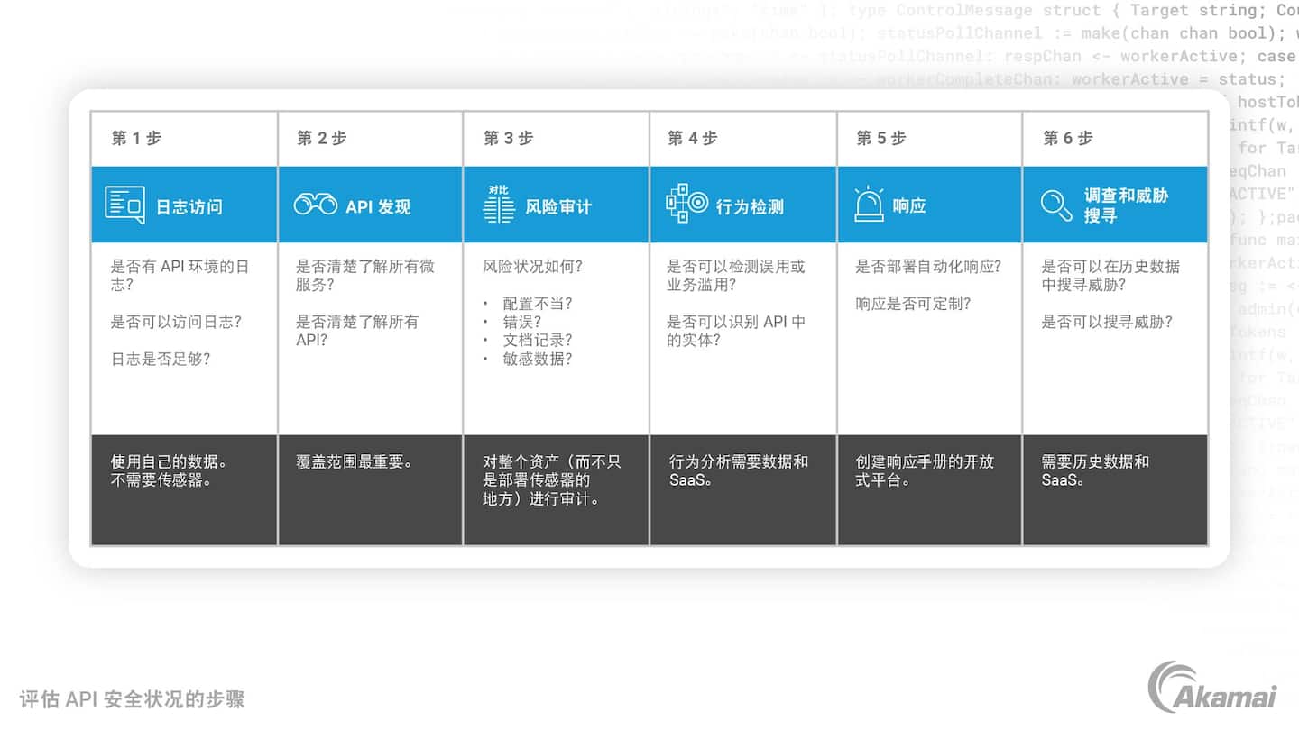This screenshot has width=1299, height=730.
Task: Click the 敏感数据? bullet item
Action: pyautogui.click(x=538, y=359)
